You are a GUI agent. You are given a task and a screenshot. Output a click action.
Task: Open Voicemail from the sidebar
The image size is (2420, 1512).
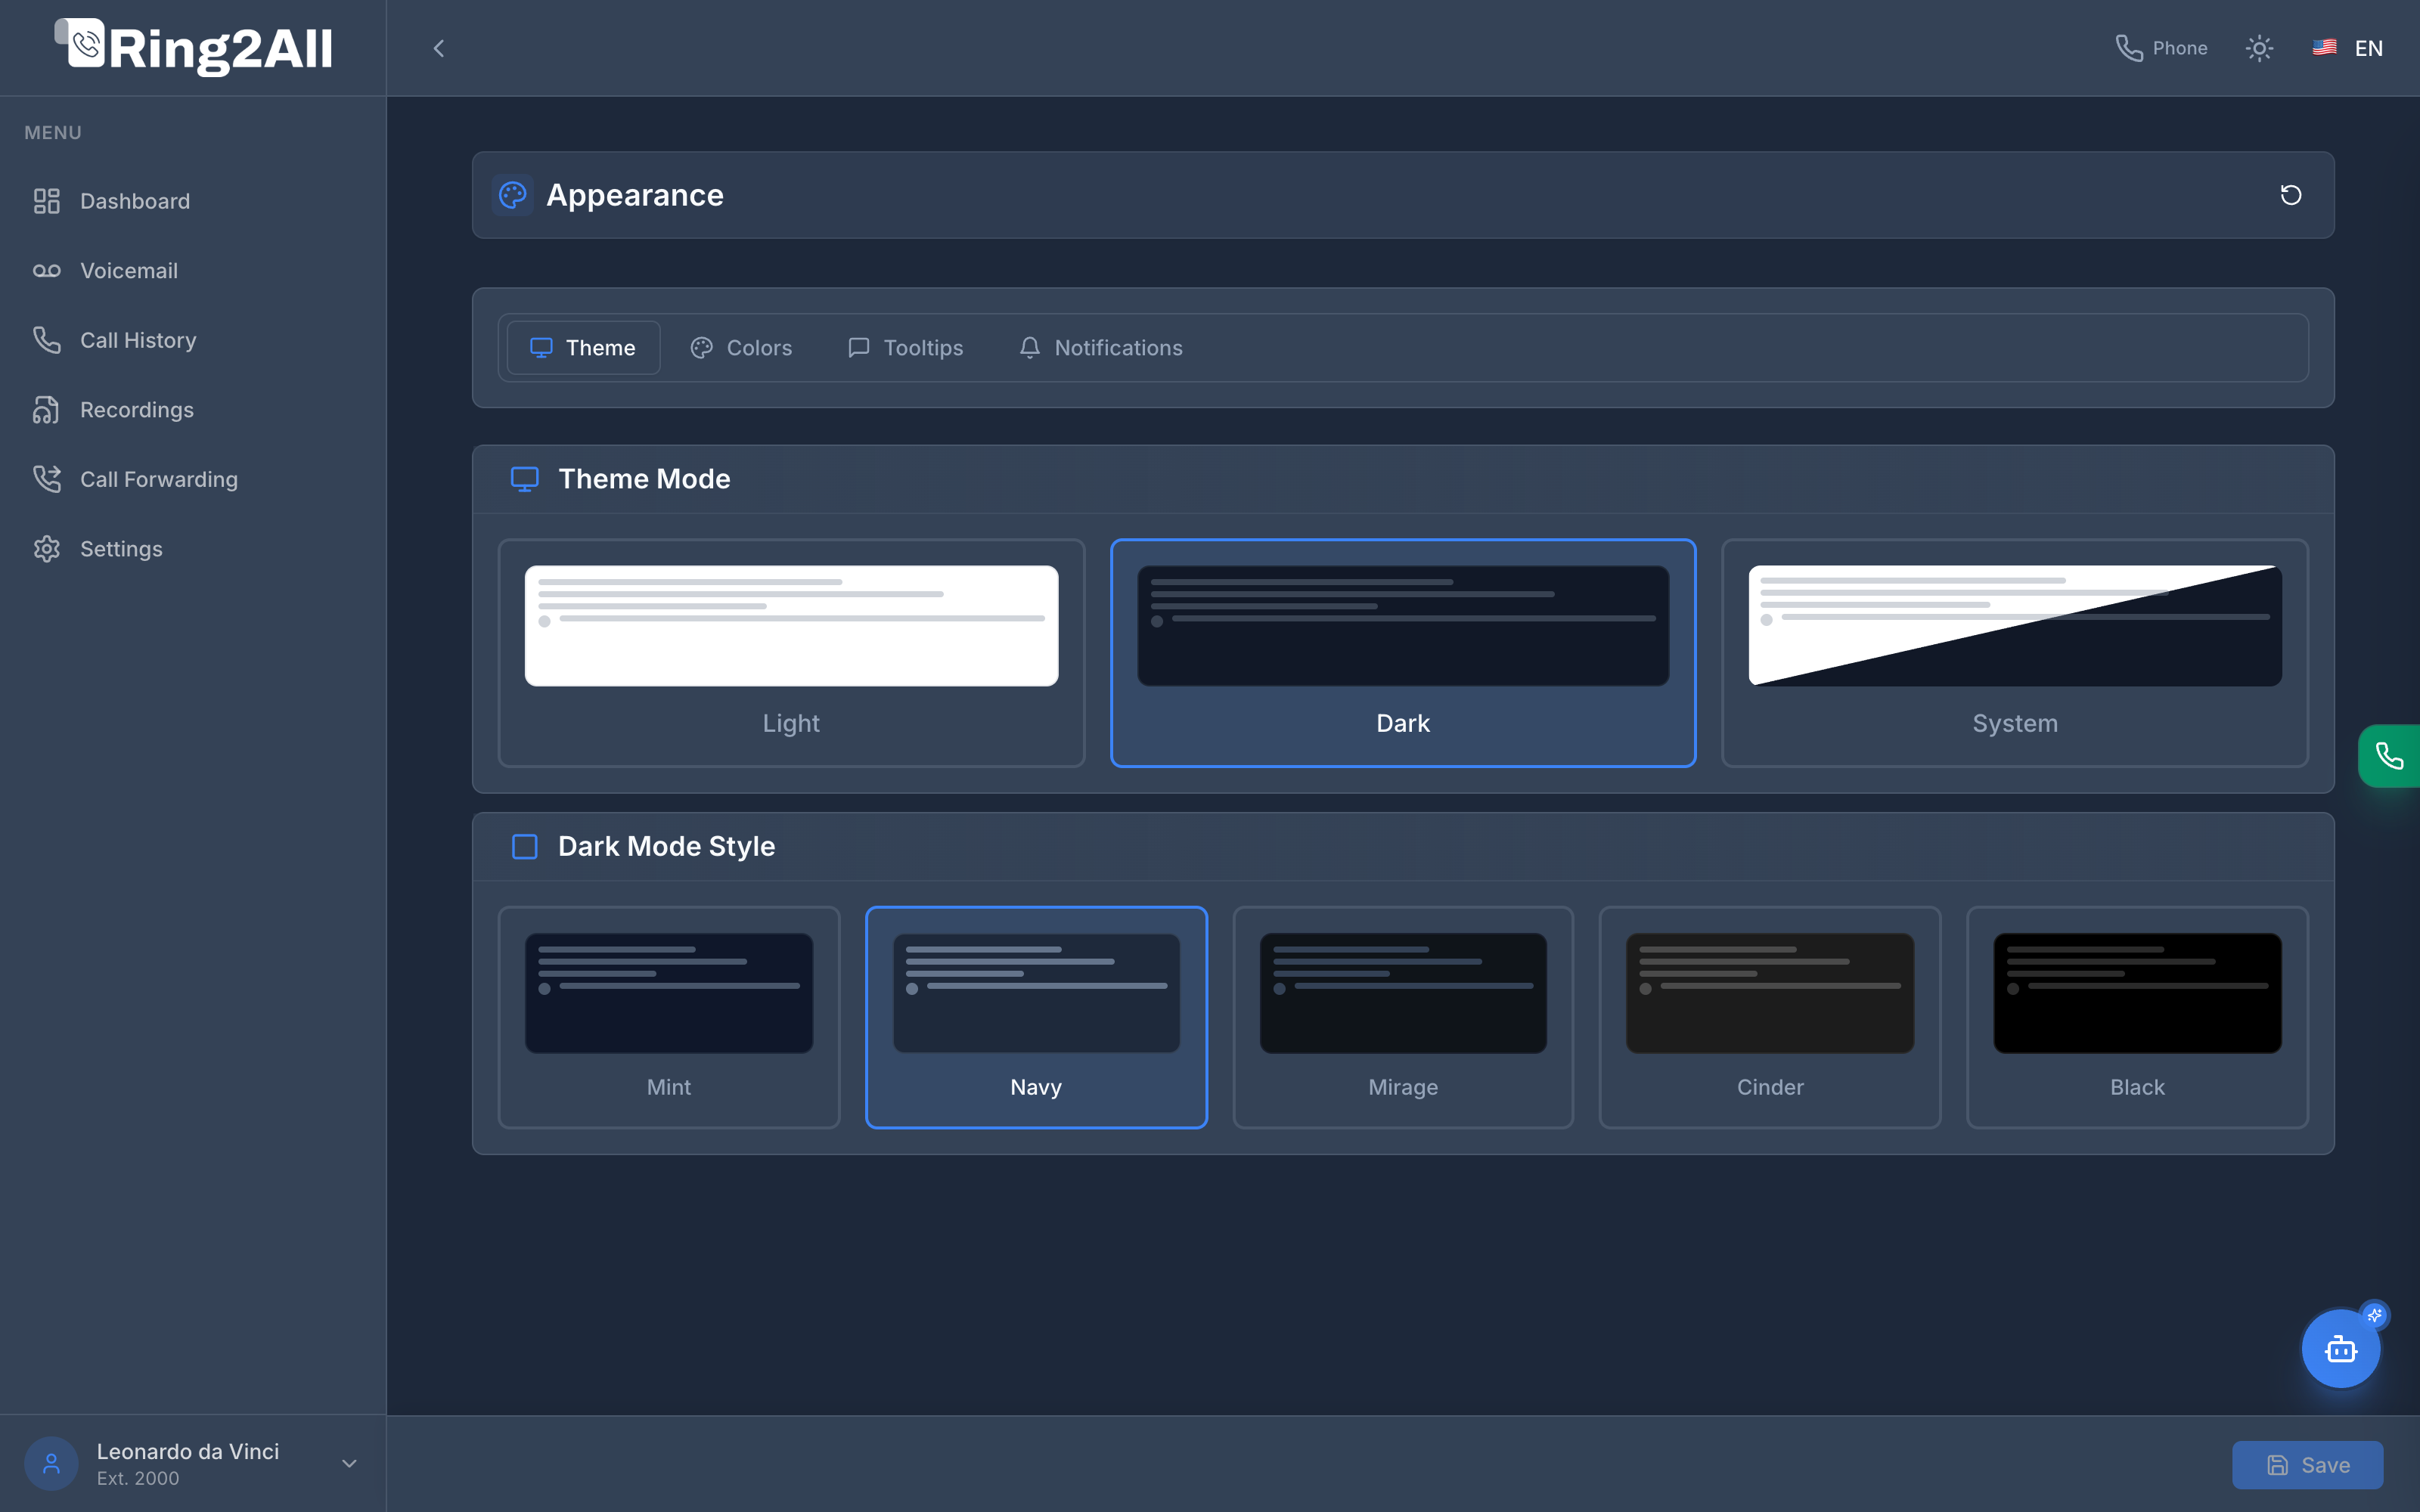[x=193, y=271]
